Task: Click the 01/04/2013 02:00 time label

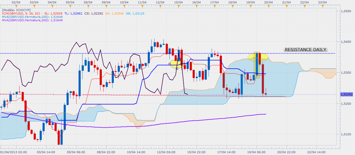Action: 14,152
